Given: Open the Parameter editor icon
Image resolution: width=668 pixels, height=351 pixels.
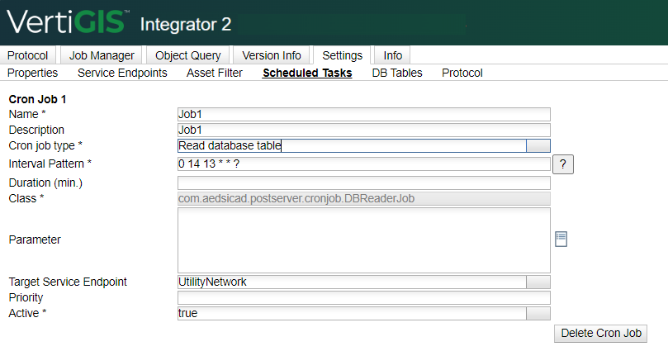Looking at the screenshot, I should 561,239.
